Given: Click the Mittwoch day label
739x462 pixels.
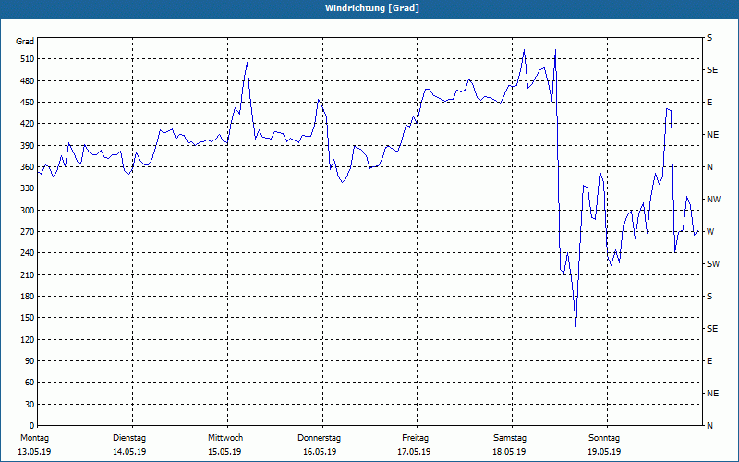Looking at the screenshot, I should [x=225, y=438].
